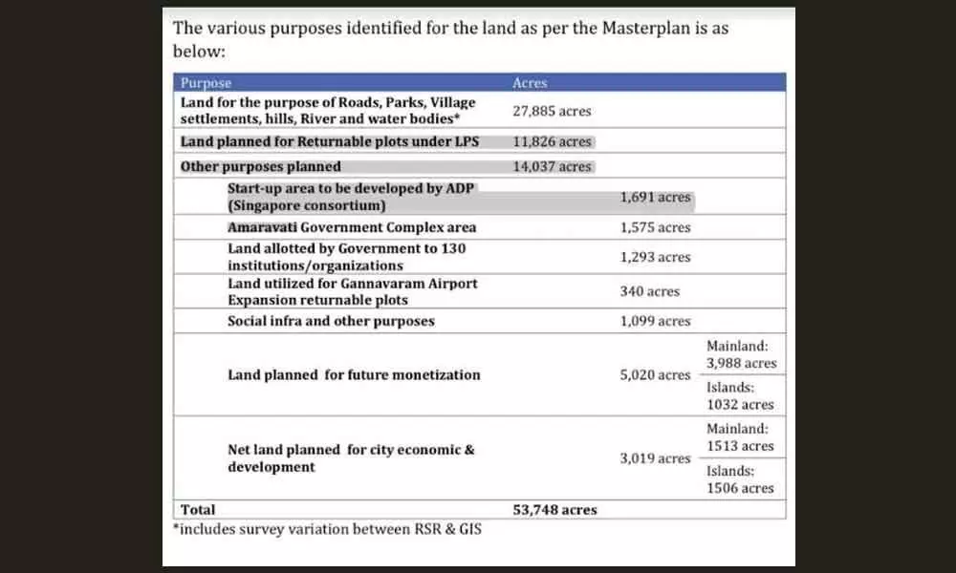Click Social infra and other purposes

click(330, 321)
